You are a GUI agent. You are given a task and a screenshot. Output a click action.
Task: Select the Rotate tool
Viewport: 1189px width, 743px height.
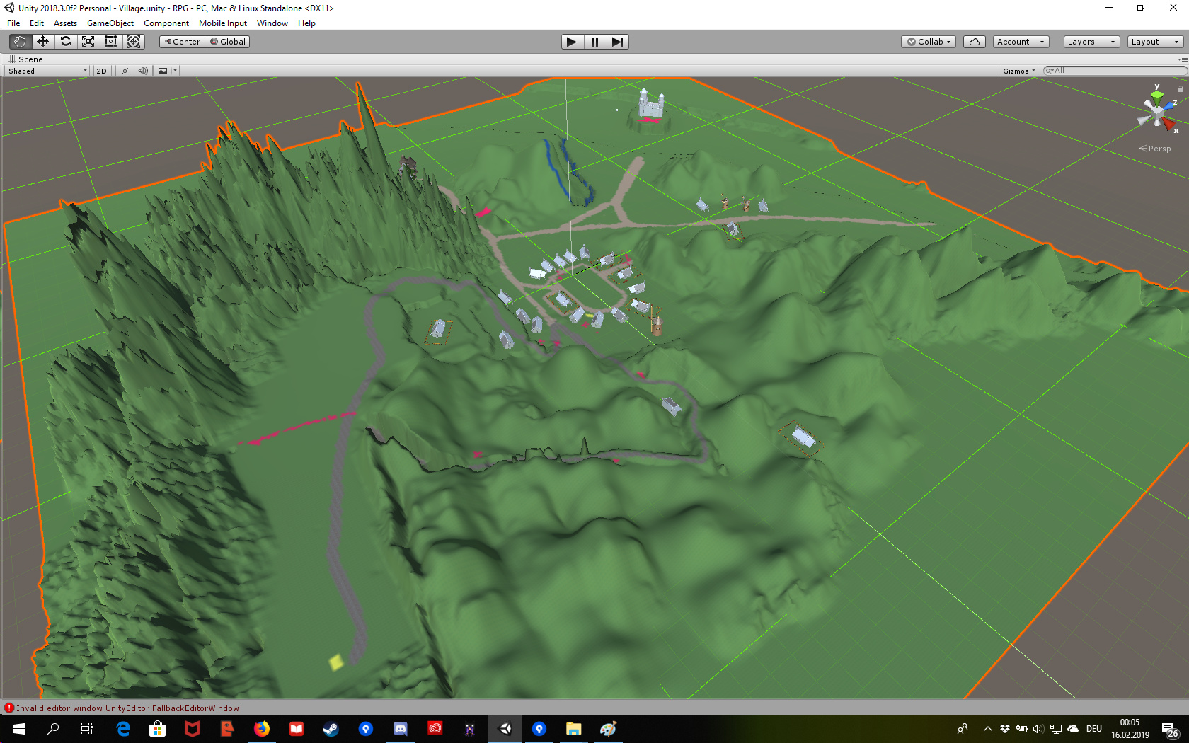[65, 42]
